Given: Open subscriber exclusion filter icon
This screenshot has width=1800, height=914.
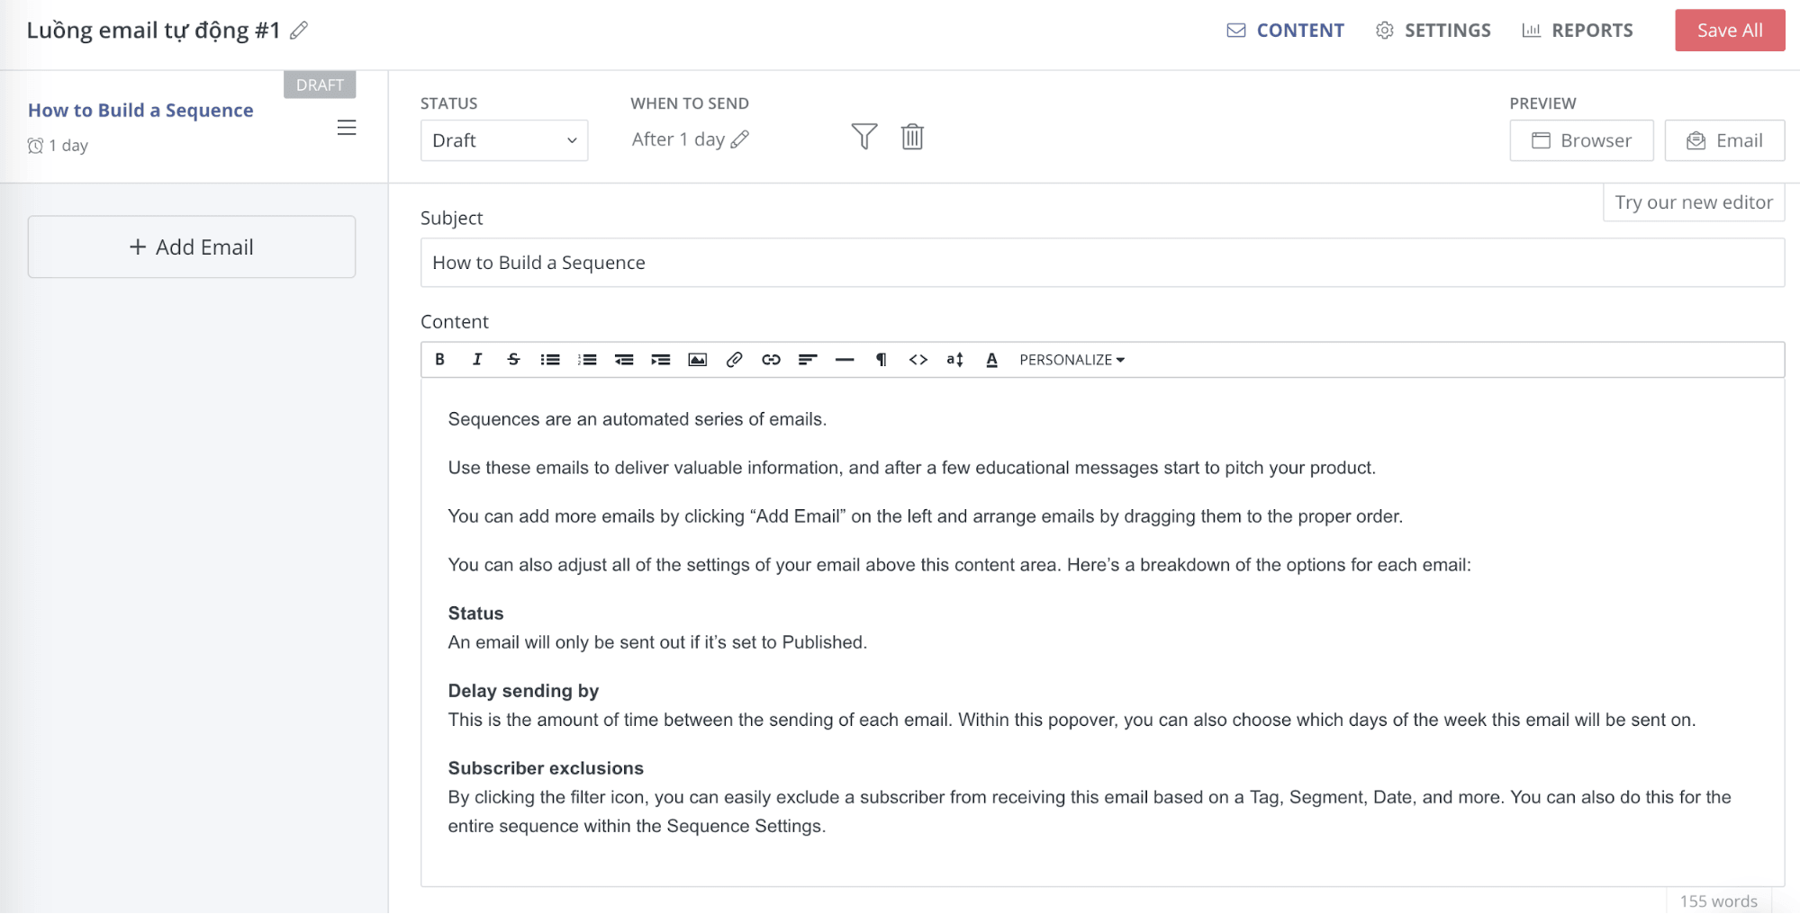Looking at the screenshot, I should pos(864,137).
